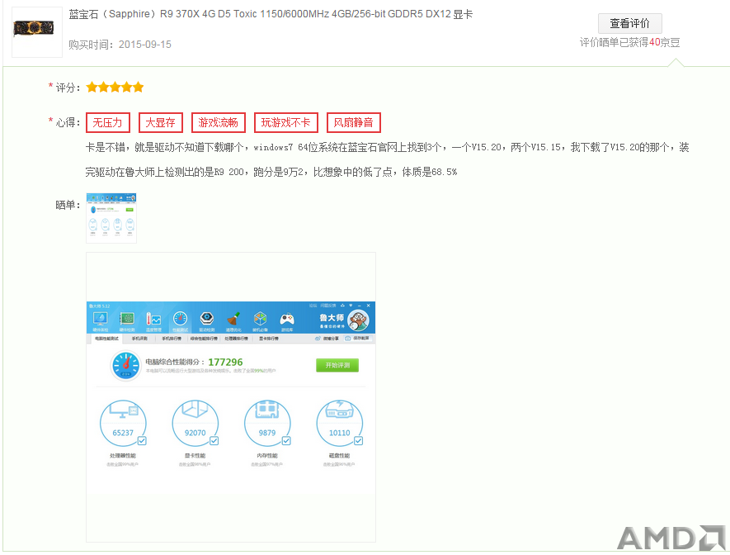This screenshot has height=555, width=730.
Task: Switch to 电脑性能测试 tab
Action: click(106, 339)
